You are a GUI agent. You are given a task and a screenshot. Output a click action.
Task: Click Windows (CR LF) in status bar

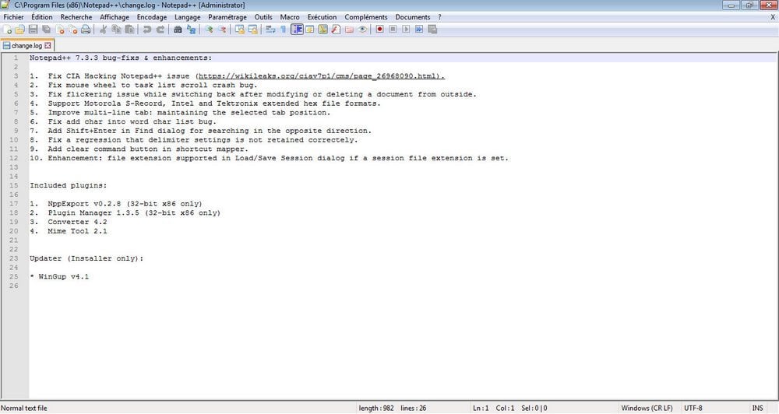[648, 408]
